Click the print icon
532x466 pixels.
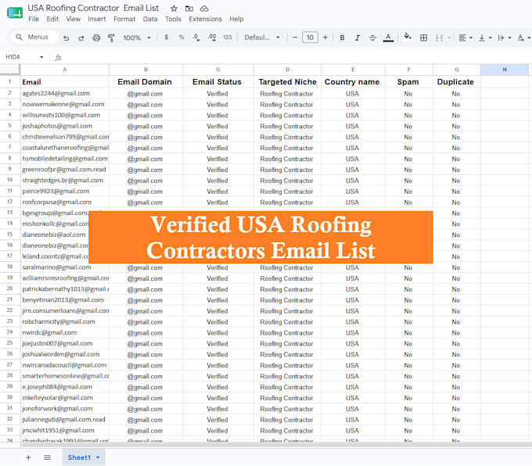pos(96,38)
